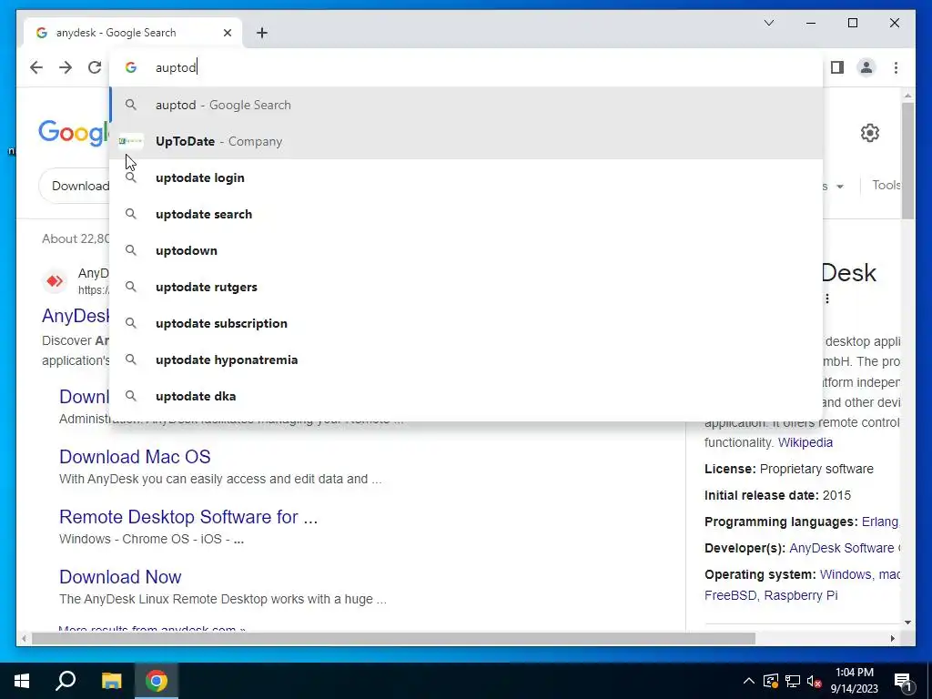Viewport: 932px width, 699px height.
Task: Open the Windows notification center icon
Action: coord(903,681)
